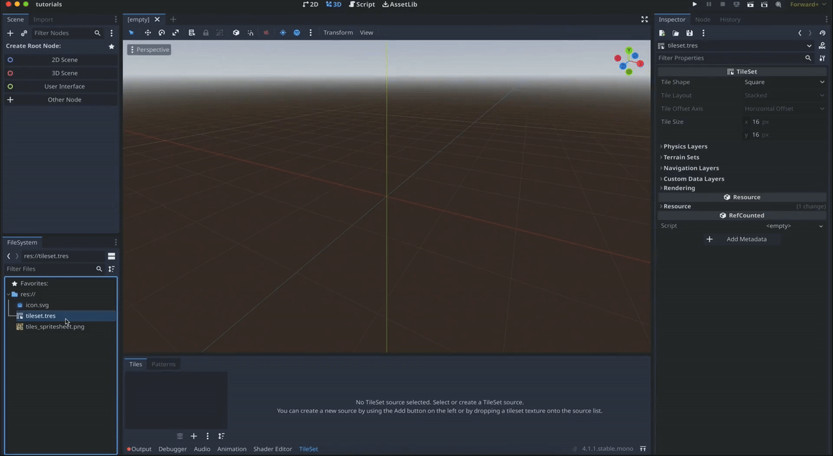Image resolution: width=833 pixels, height=456 pixels.
Task: Open sun and environment settings dots menu
Action: click(310, 33)
